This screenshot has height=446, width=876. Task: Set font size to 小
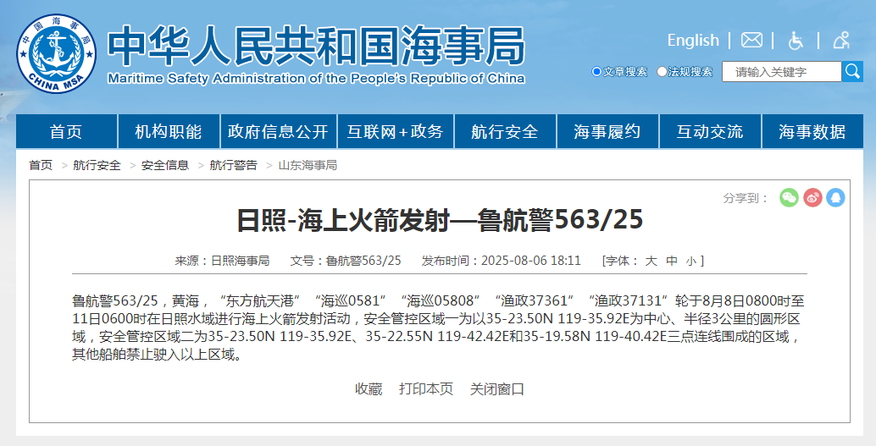click(691, 261)
